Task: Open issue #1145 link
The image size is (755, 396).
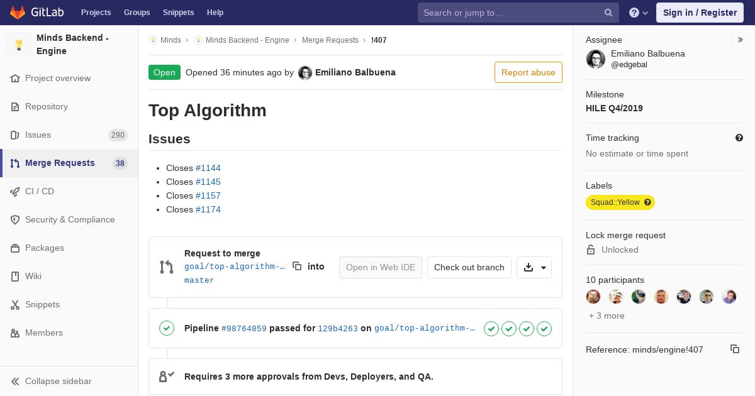Action: [208, 182]
